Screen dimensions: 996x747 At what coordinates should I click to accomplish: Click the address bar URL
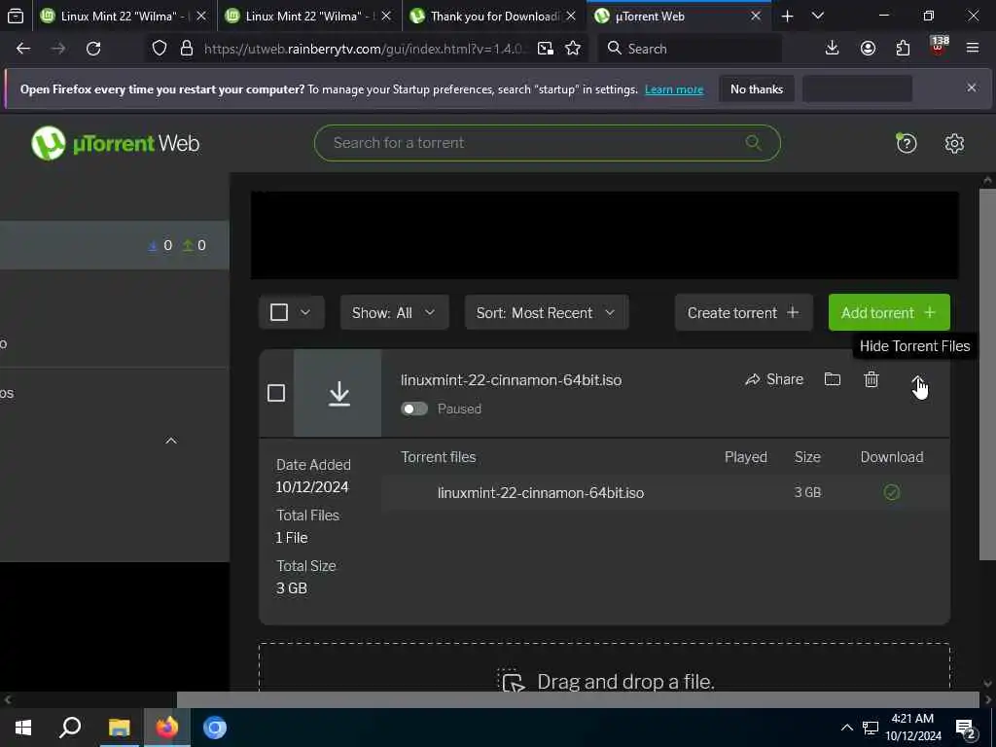pos(364,49)
